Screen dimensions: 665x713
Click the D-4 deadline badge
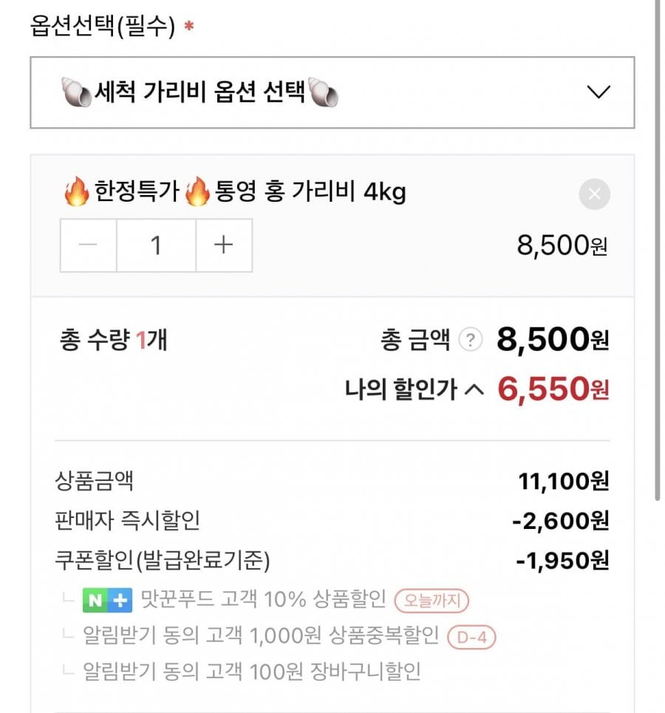coord(471,636)
